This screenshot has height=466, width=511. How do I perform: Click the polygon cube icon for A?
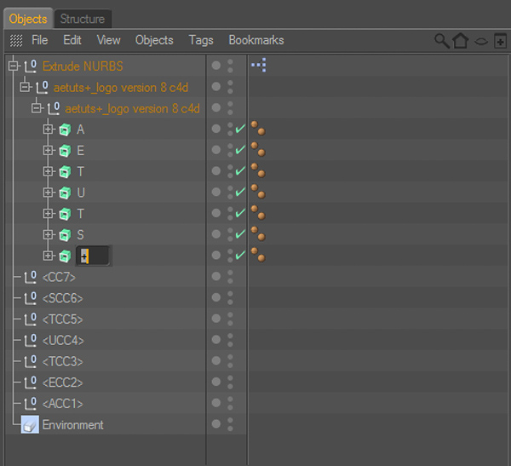tap(65, 129)
